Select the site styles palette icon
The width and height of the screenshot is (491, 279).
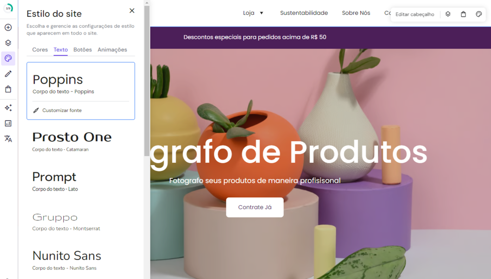coord(8,58)
